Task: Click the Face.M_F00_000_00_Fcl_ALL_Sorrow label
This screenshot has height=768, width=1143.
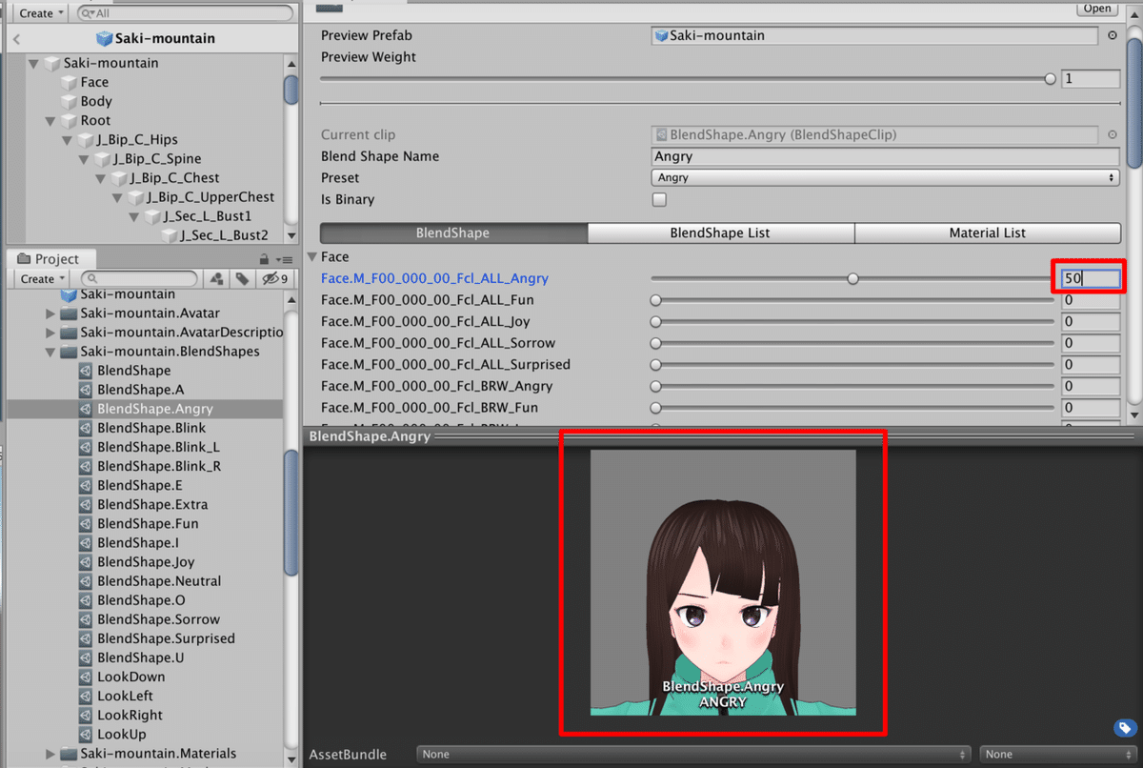Action: [438, 343]
